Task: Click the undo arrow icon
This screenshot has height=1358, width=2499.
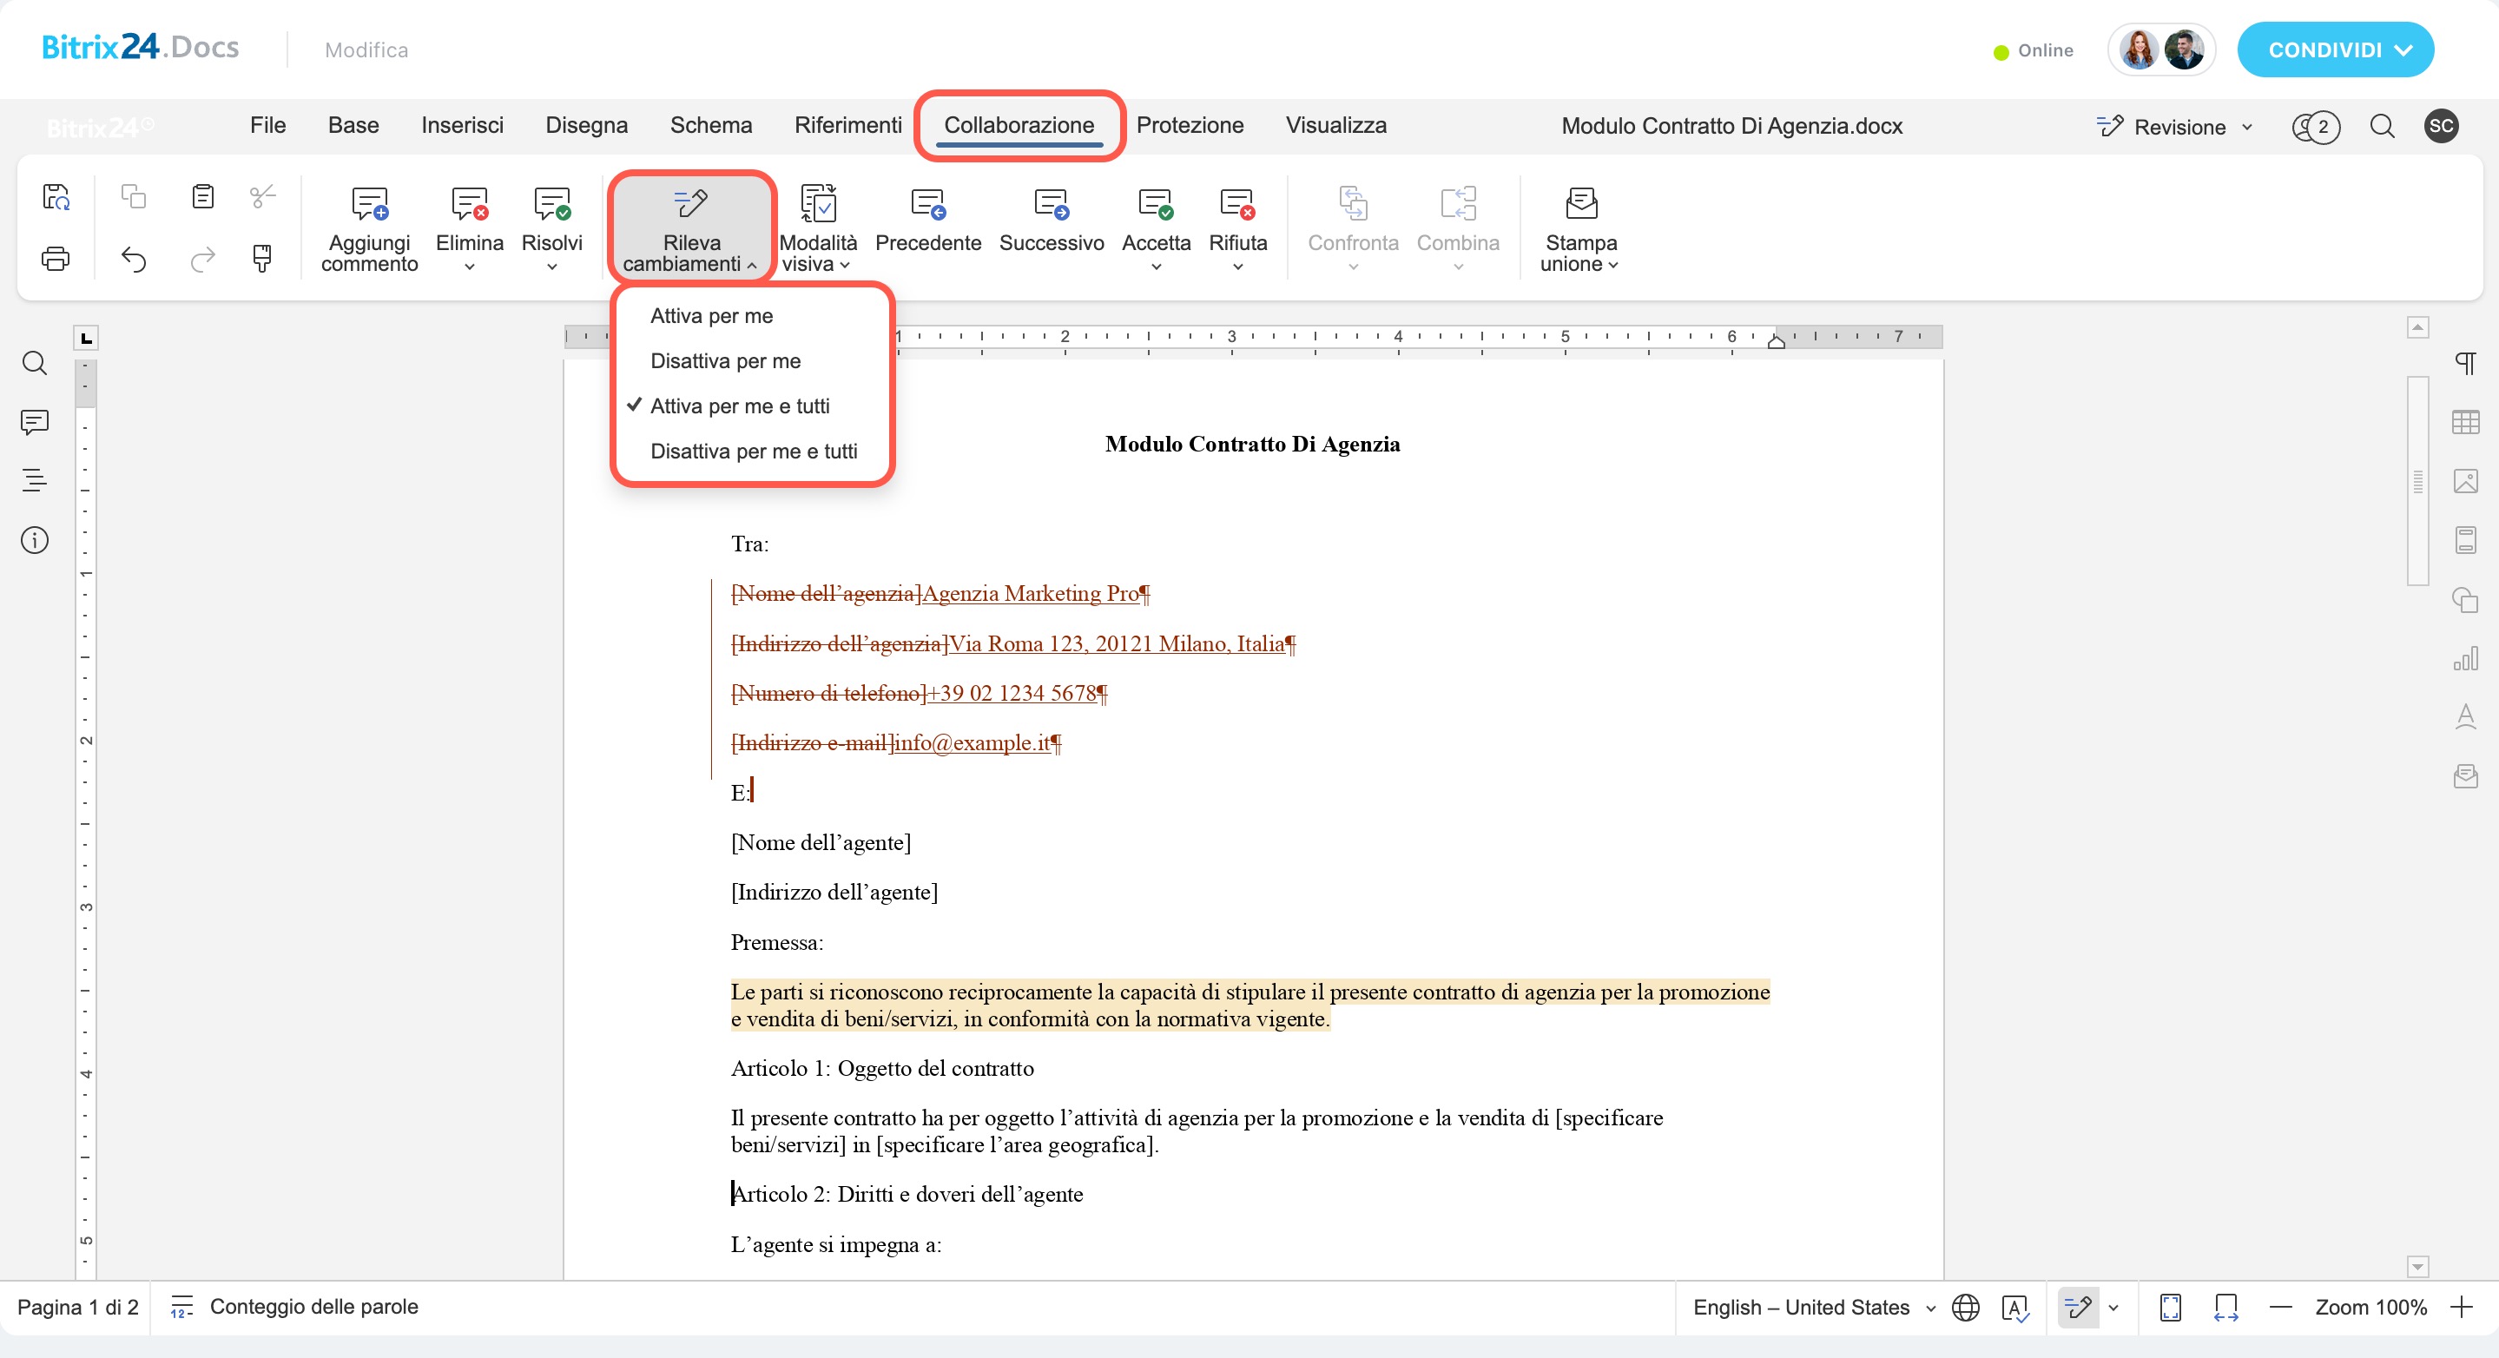Action: tap(134, 259)
